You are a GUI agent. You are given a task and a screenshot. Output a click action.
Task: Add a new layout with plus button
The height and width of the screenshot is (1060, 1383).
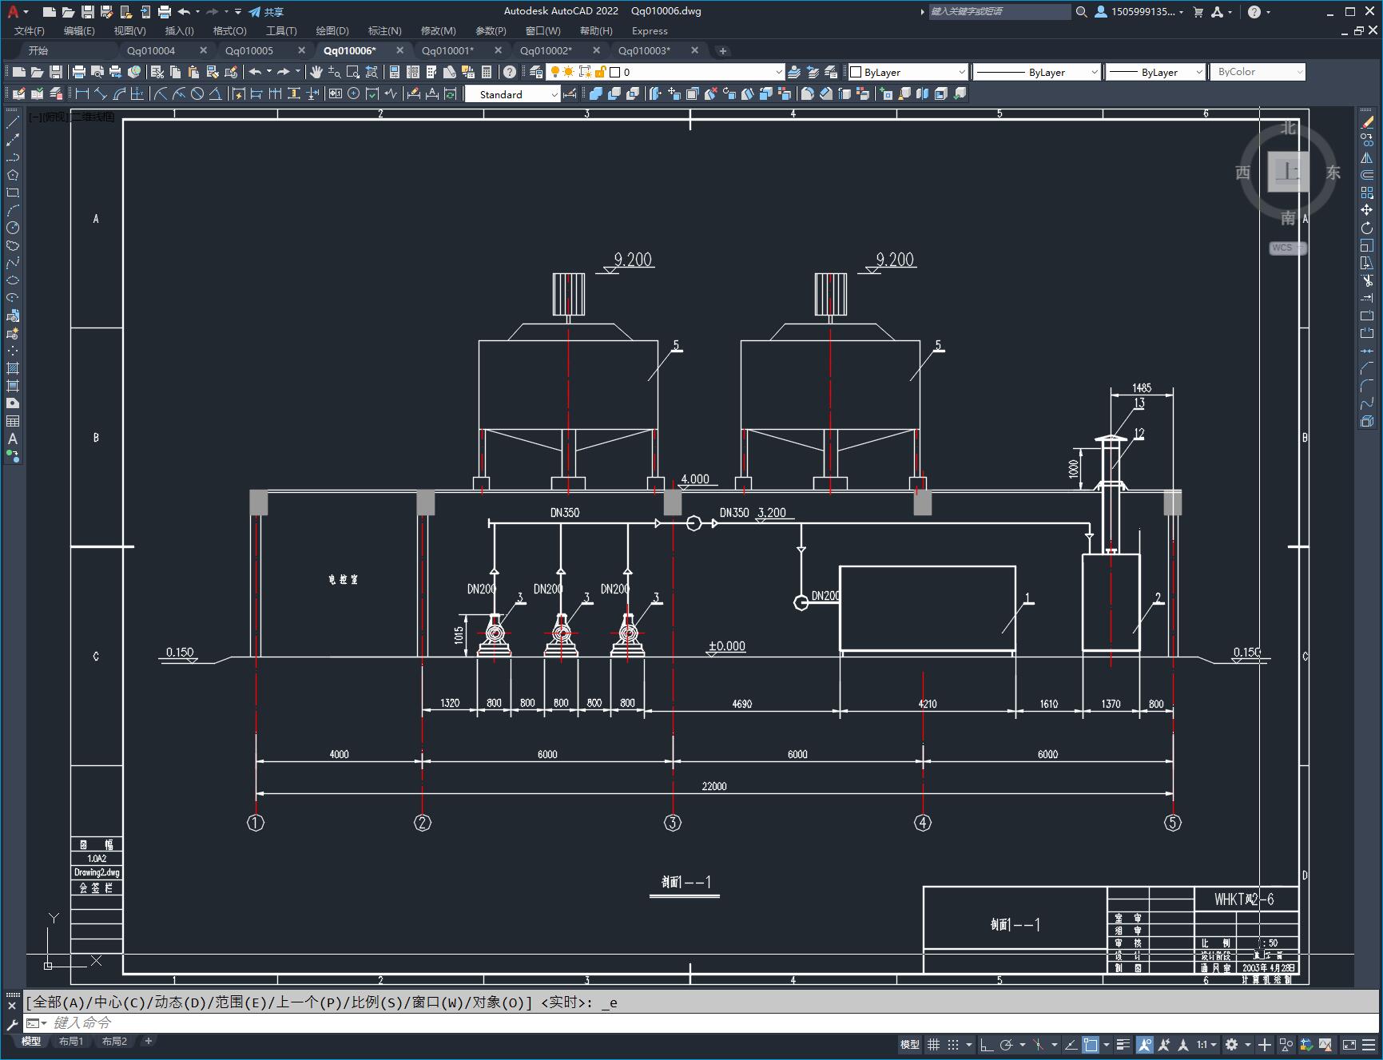click(148, 1041)
